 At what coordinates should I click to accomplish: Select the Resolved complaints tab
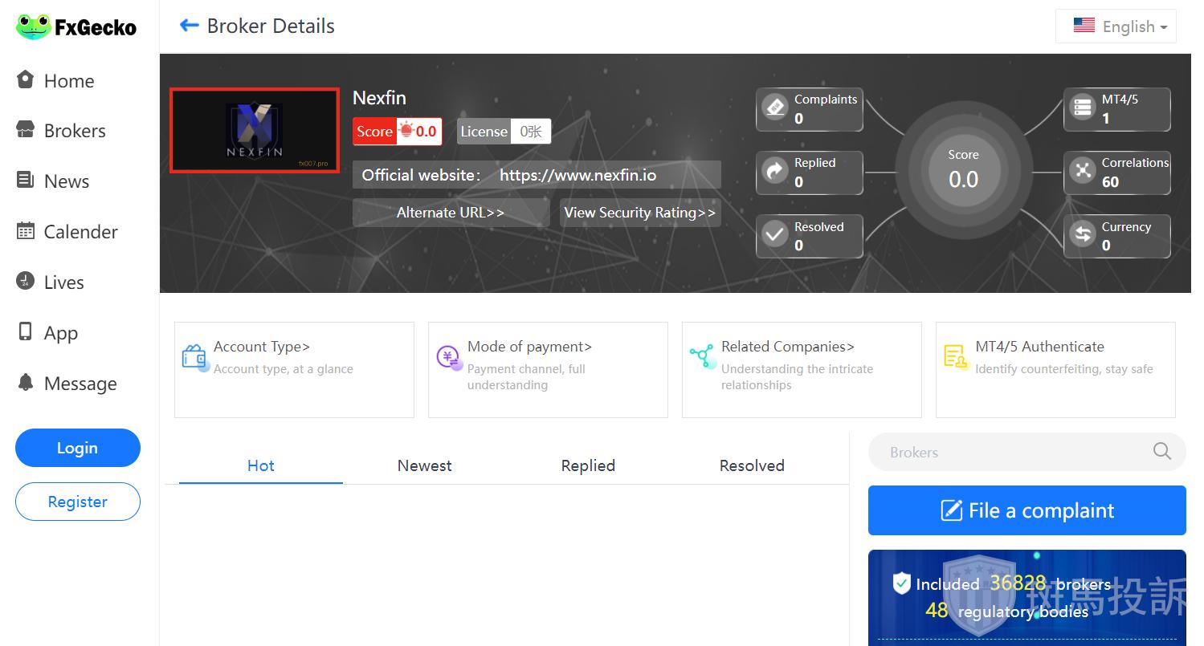tap(751, 465)
